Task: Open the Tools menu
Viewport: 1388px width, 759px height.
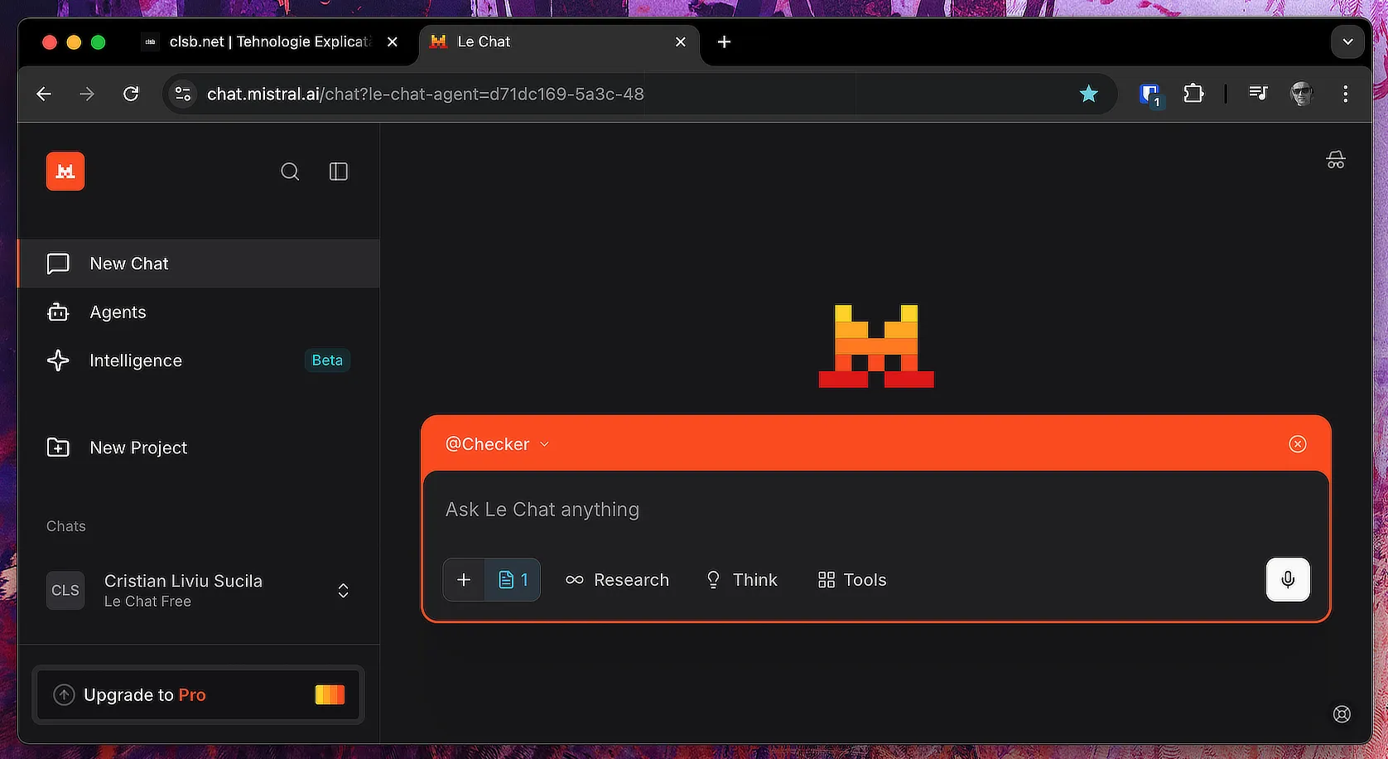Action: pos(851,580)
